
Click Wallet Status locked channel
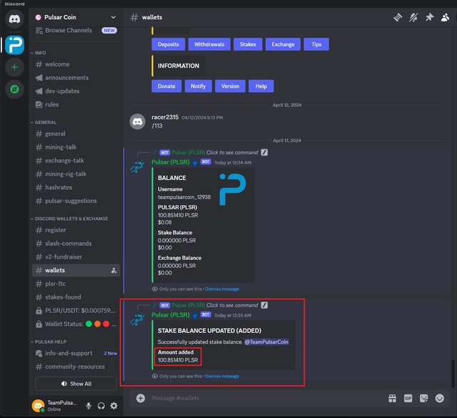coord(76,324)
